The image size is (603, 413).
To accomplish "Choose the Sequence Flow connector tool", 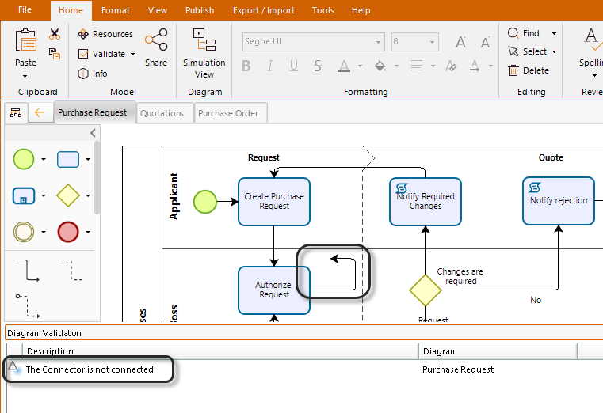I will pyautogui.click(x=27, y=269).
